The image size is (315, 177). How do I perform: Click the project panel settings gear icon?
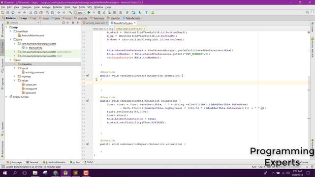tap(73, 23)
